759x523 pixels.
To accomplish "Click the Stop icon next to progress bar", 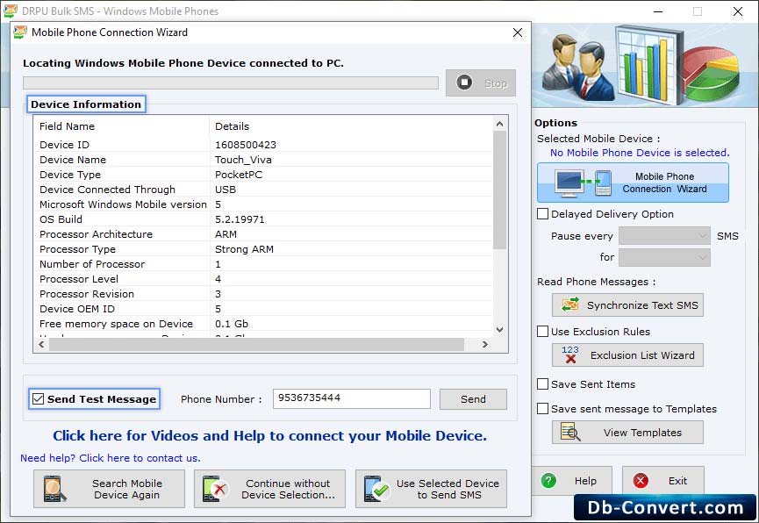I will (x=464, y=82).
